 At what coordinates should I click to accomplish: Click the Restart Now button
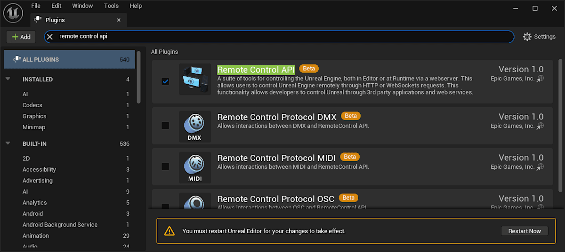(525, 231)
